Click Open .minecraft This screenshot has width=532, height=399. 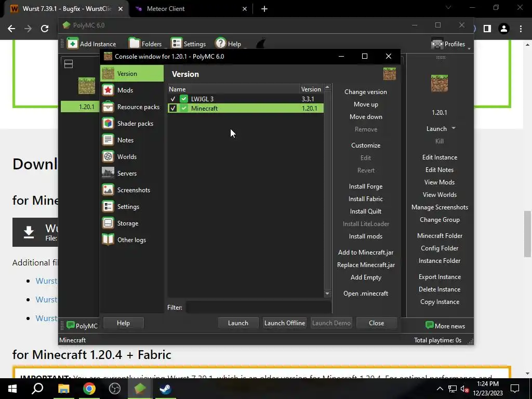coord(366,294)
